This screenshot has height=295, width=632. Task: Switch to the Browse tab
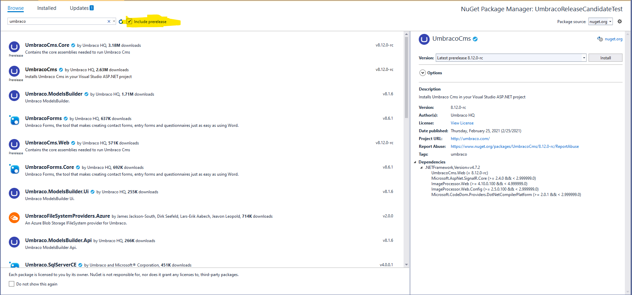pyautogui.click(x=16, y=8)
